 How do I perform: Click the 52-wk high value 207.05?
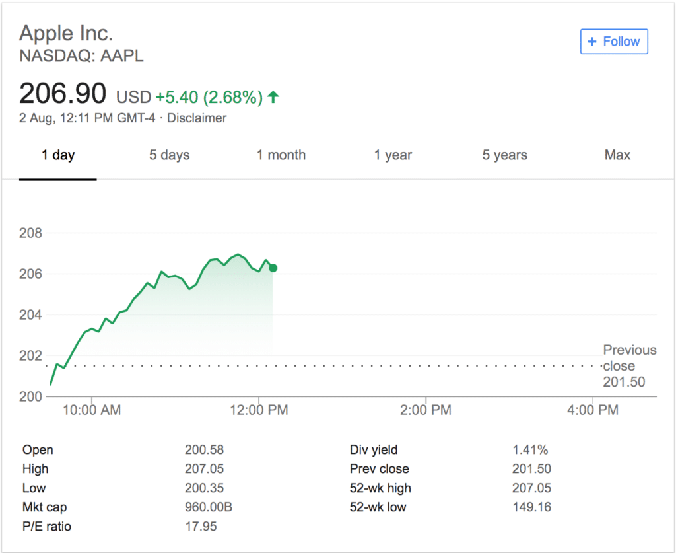531,488
